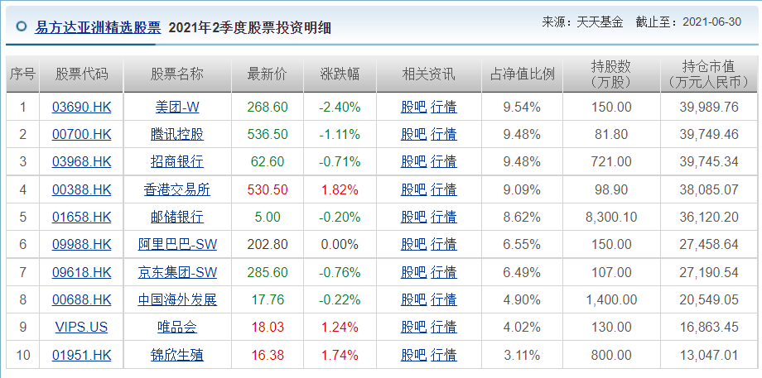Open the 京东集团-SW stock name link
The height and width of the screenshot is (378, 762).
point(177,272)
